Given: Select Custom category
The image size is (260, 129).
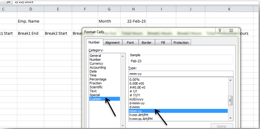Looking at the screenshot, I should pos(104,99).
